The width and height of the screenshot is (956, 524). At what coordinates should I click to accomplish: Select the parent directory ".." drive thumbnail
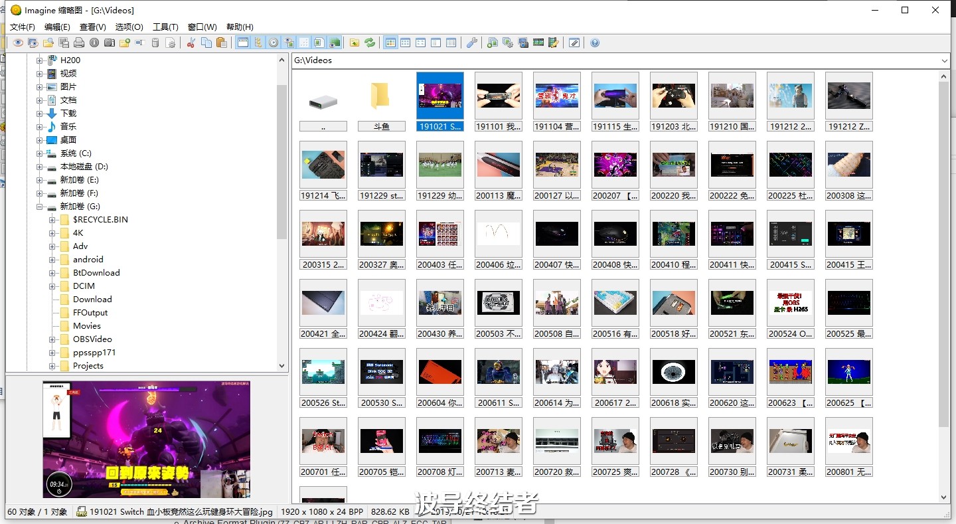(323, 102)
